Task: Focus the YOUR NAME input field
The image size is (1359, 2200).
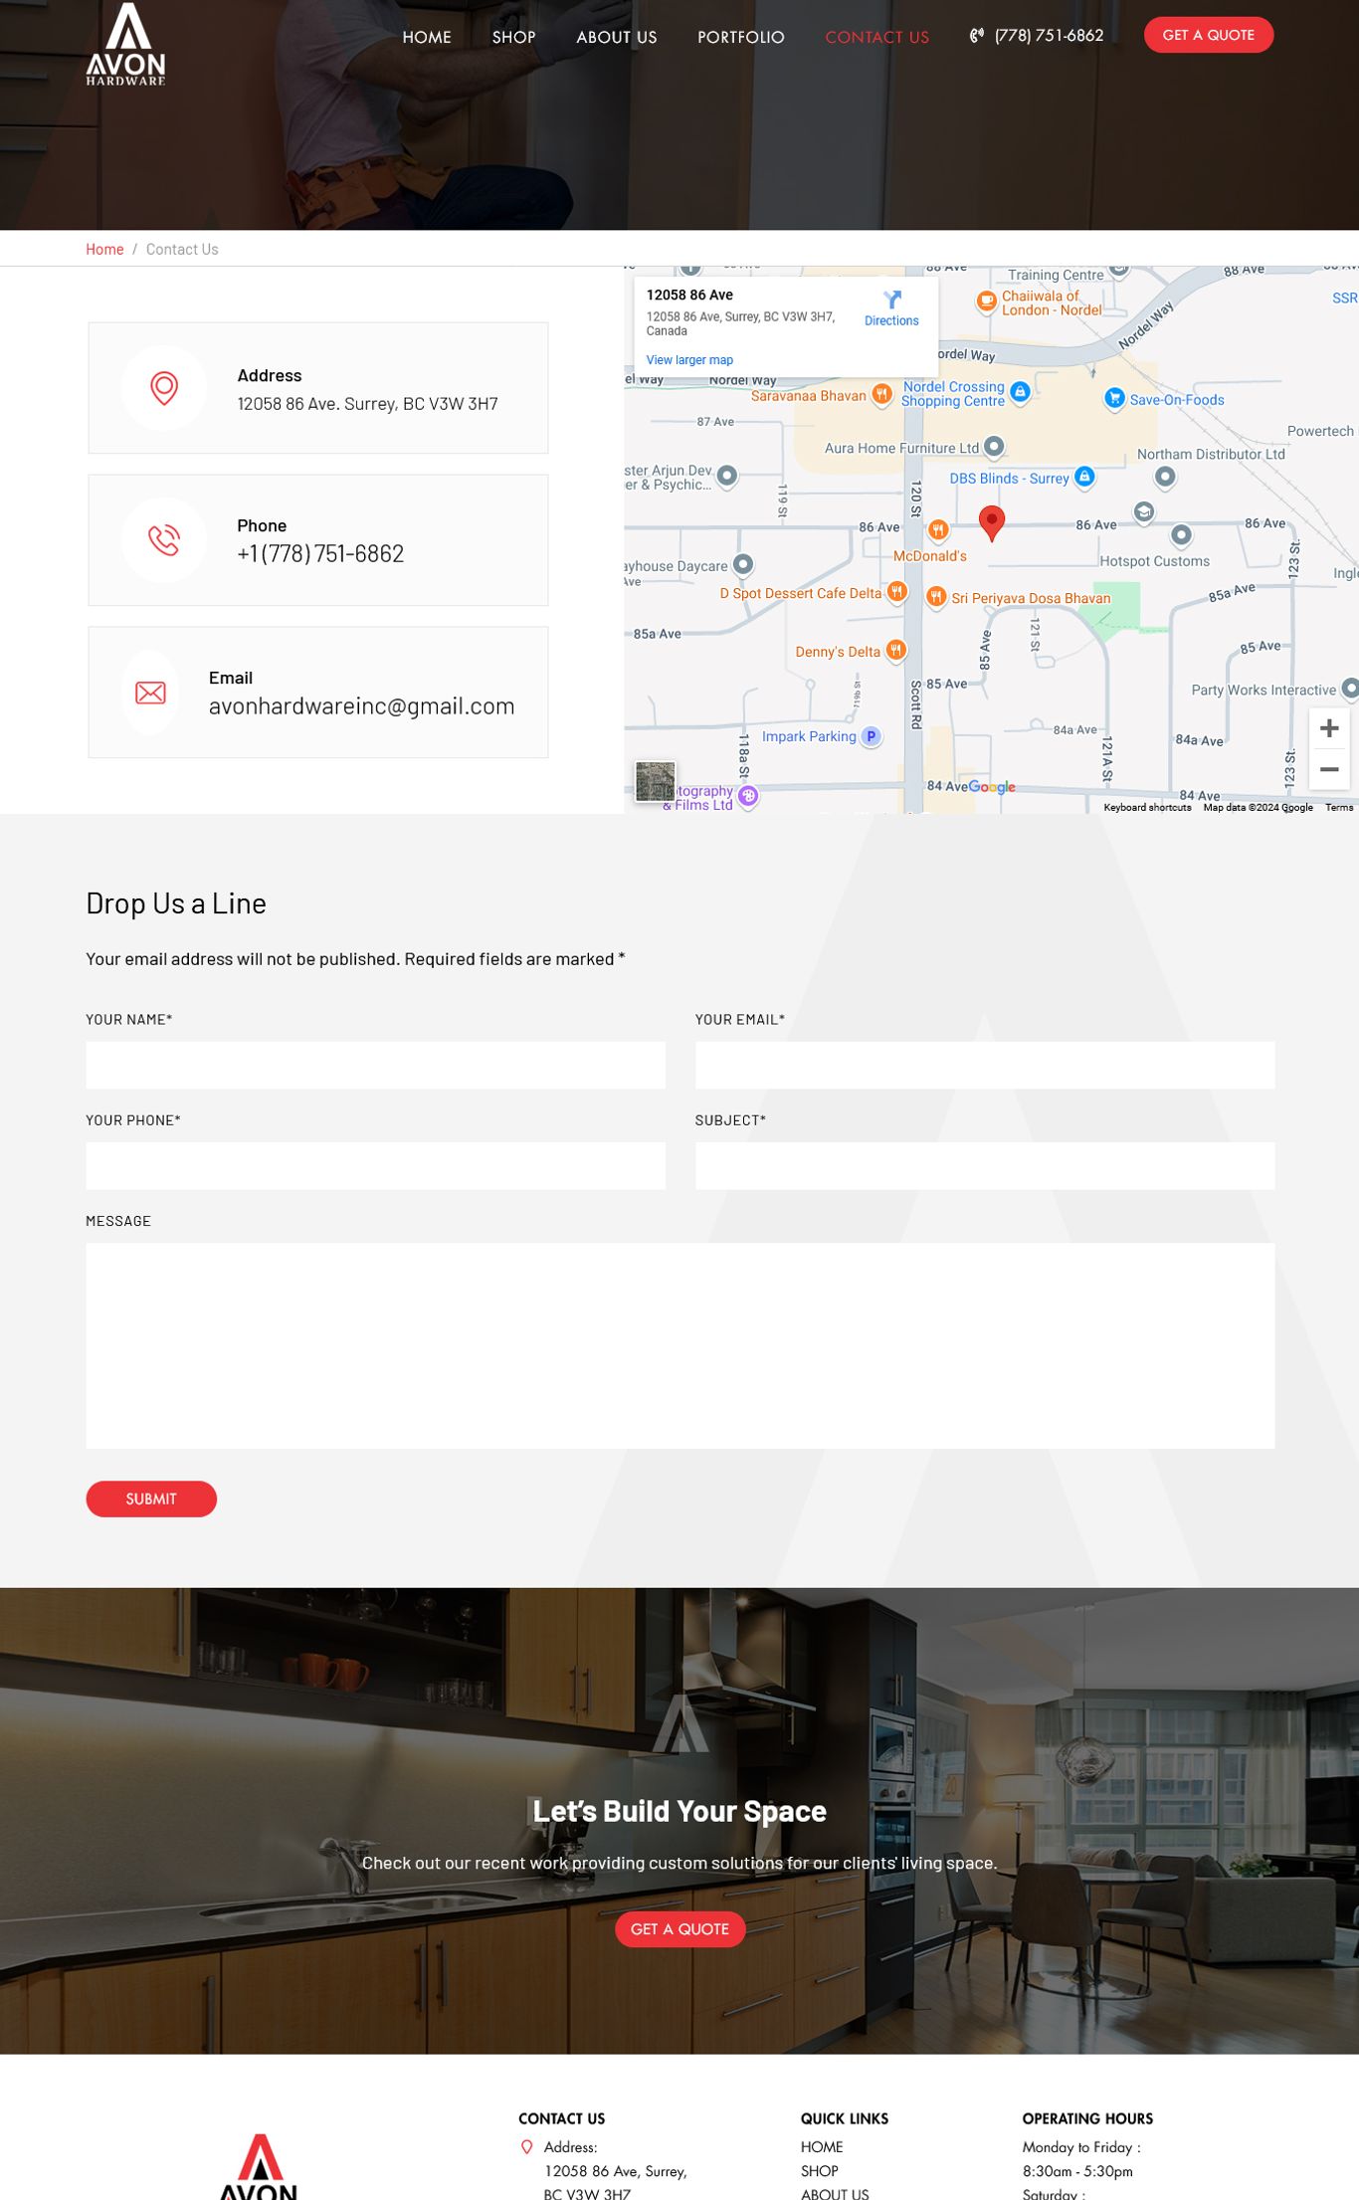Action: click(375, 1065)
